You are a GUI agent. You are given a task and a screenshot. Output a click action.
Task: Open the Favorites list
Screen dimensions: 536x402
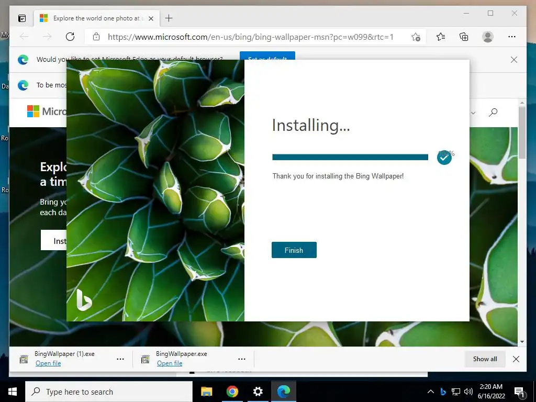tap(441, 37)
